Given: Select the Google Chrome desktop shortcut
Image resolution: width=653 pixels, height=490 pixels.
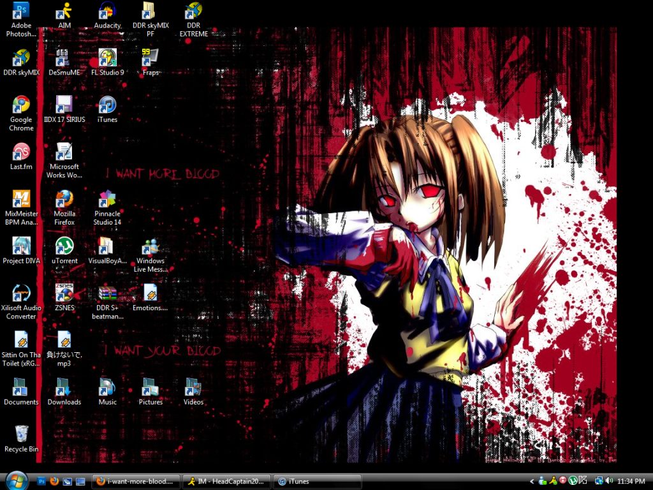Looking at the screenshot, I should (x=21, y=114).
